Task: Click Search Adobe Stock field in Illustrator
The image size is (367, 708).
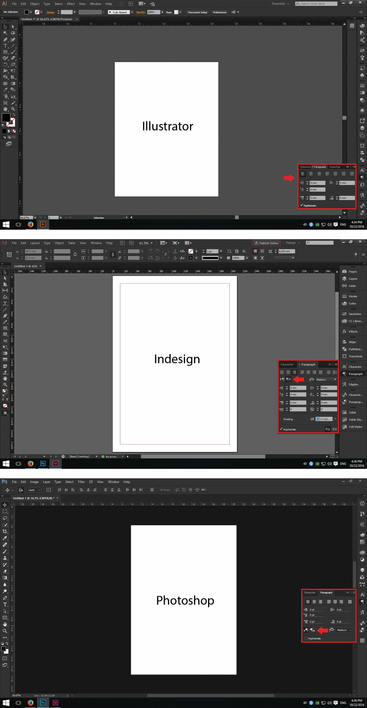Action: [316, 4]
